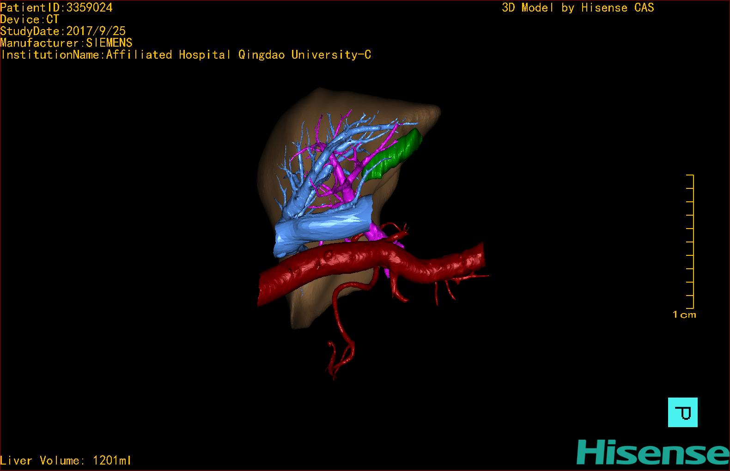Click the Hisense logo
Viewport: 730px width, 471px height.
(x=653, y=452)
